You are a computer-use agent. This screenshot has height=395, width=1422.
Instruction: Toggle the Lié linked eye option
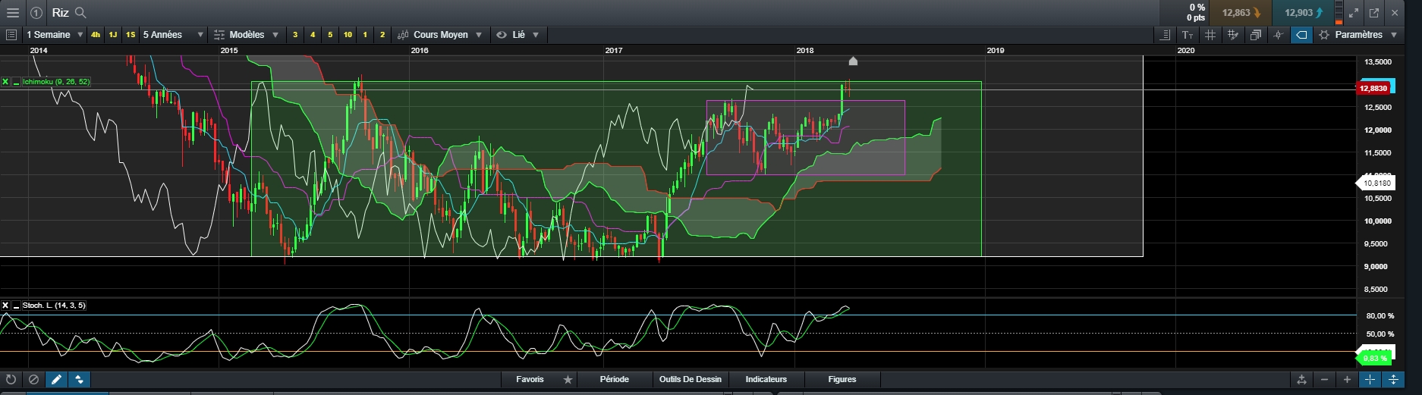[516, 35]
